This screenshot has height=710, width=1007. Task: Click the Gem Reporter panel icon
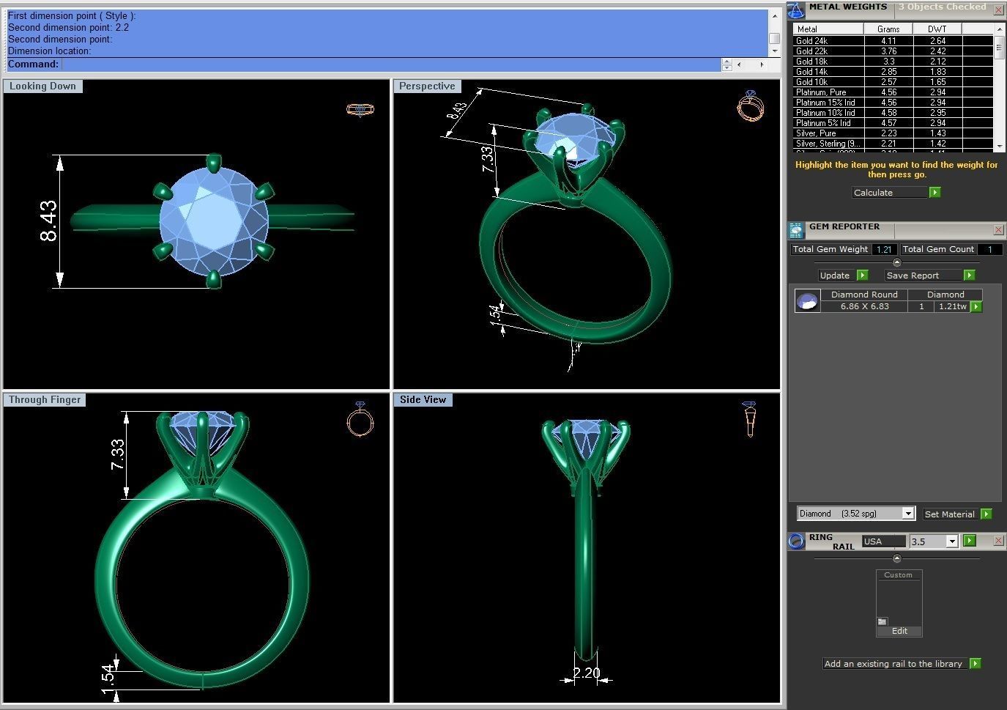coord(796,231)
